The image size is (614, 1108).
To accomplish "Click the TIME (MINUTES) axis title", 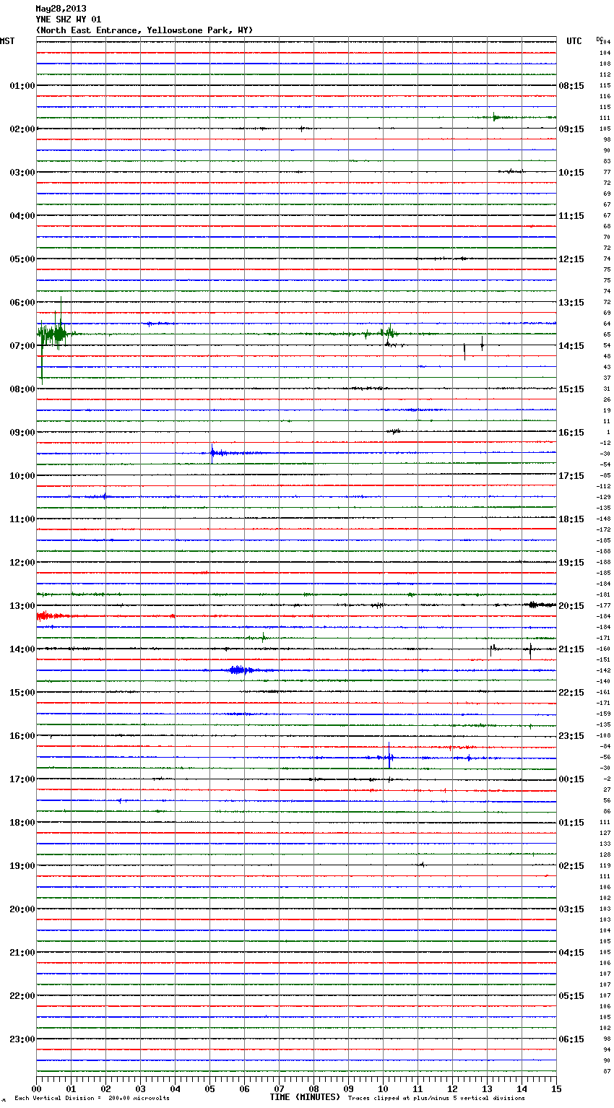I will (305, 1097).
